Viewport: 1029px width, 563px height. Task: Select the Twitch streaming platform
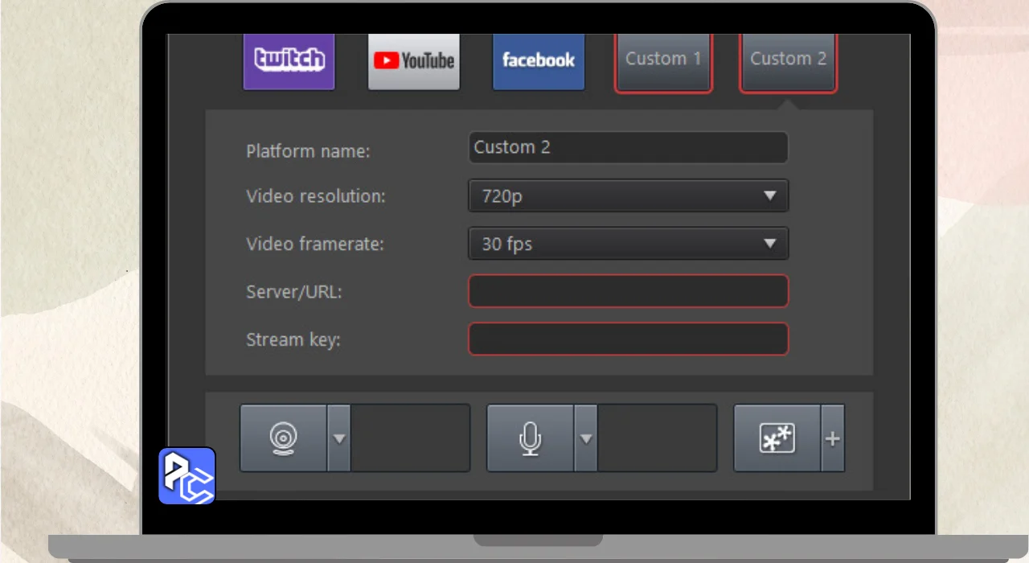289,60
